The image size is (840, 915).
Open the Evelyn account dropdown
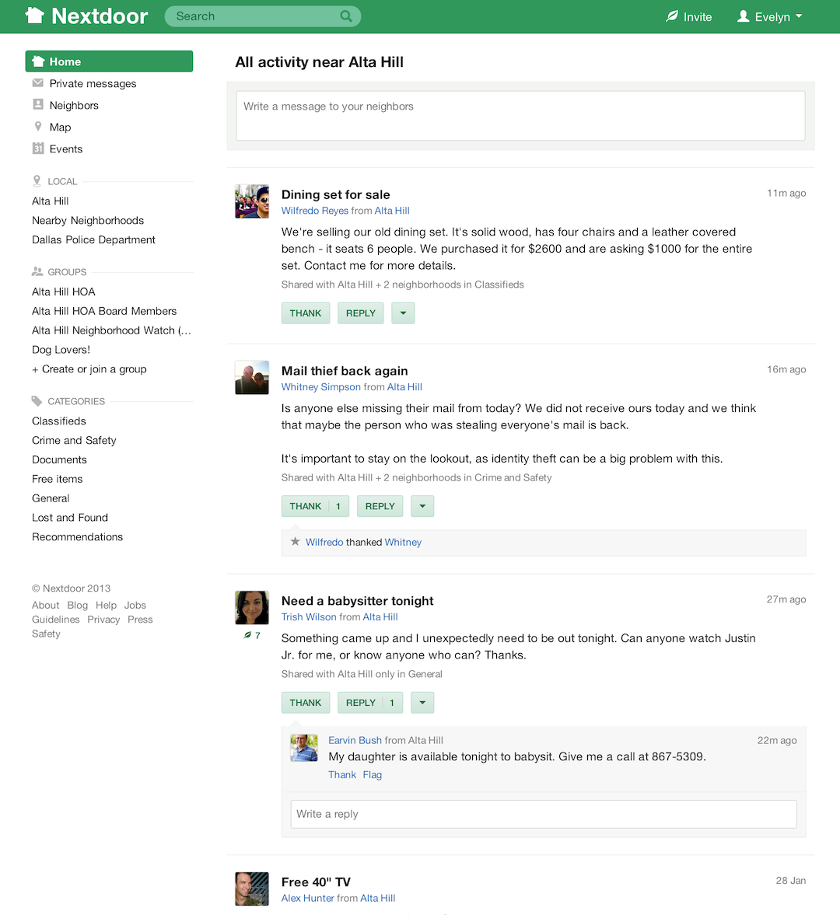(769, 16)
